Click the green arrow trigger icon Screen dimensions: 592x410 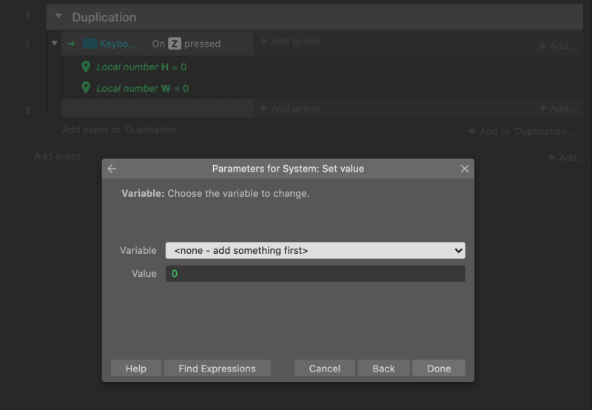point(71,44)
